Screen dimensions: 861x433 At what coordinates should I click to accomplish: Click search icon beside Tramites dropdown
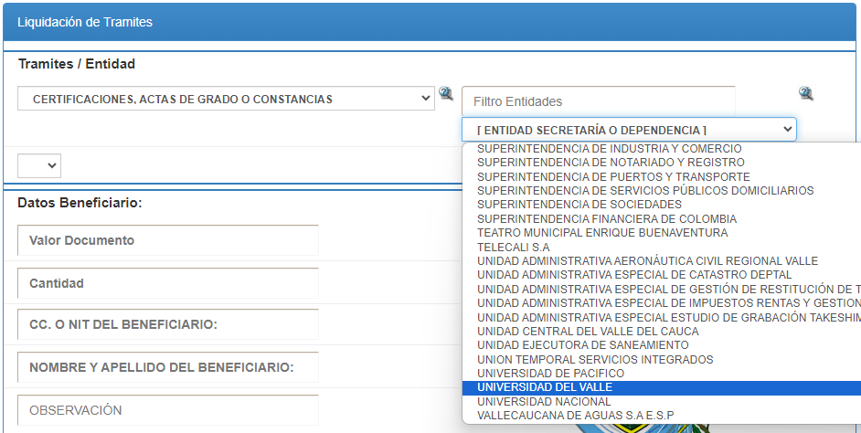point(446,93)
